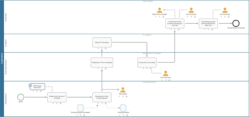This screenshot has height=117, width=249.
Task: Select the Introduction to the team task
Action: (147, 63)
